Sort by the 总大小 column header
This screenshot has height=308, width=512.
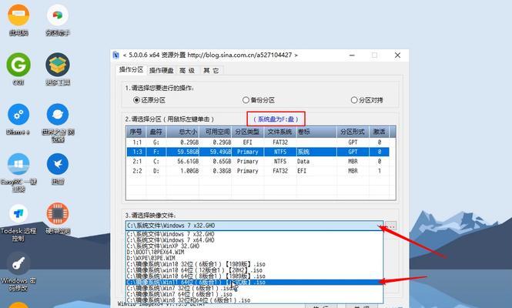click(x=182, y=132)
